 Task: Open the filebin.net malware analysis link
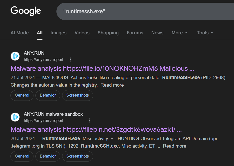pyautogui.click(x=96, y=130)
